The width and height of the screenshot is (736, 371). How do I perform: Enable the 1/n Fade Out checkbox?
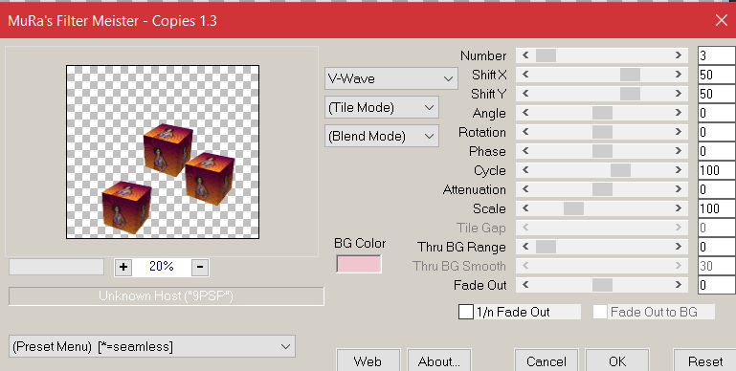point(466,312)
